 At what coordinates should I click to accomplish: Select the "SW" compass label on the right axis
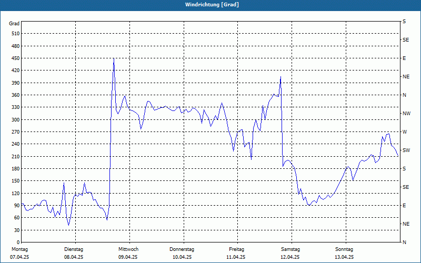click(x=406, y=150)
